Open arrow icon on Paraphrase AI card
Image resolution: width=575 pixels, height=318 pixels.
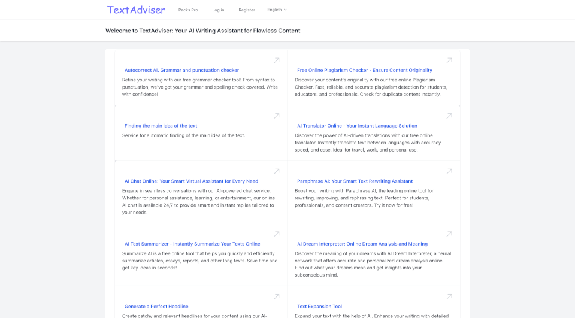click(x=449, y=171)
